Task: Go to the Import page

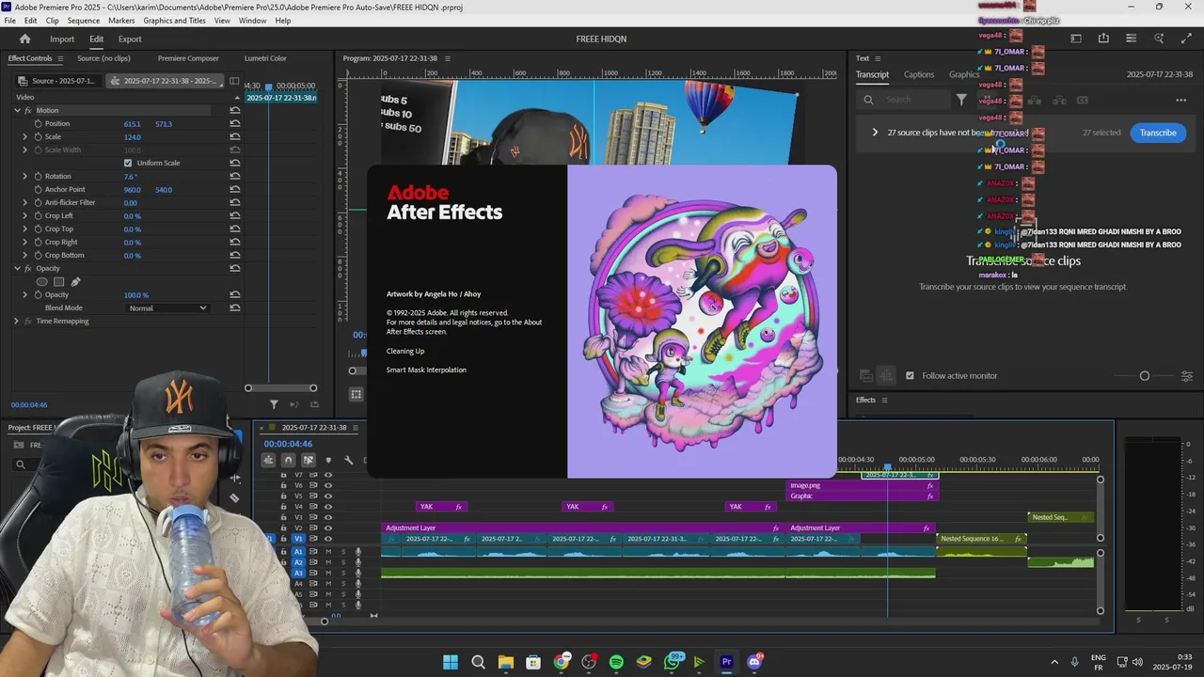Action: click(62, 39)
